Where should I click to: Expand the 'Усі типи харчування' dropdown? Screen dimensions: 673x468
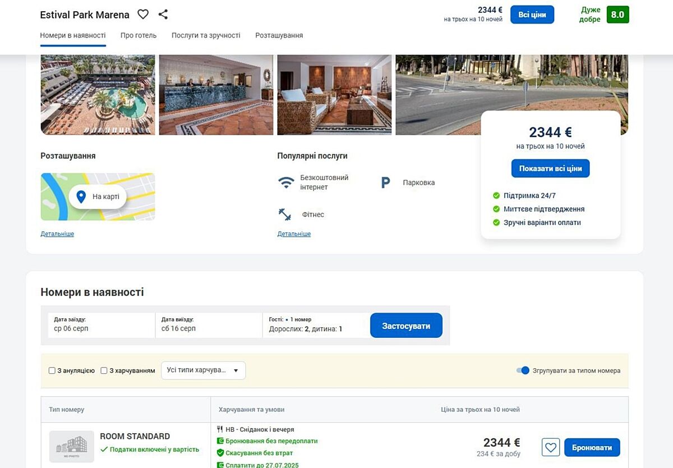(x=203, y=370)
